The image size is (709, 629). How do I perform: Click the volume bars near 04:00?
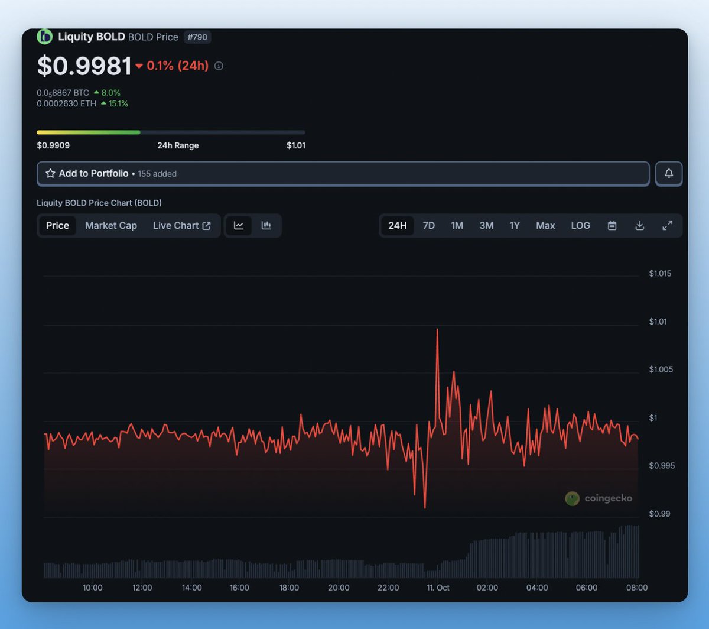tap(537, 556)
